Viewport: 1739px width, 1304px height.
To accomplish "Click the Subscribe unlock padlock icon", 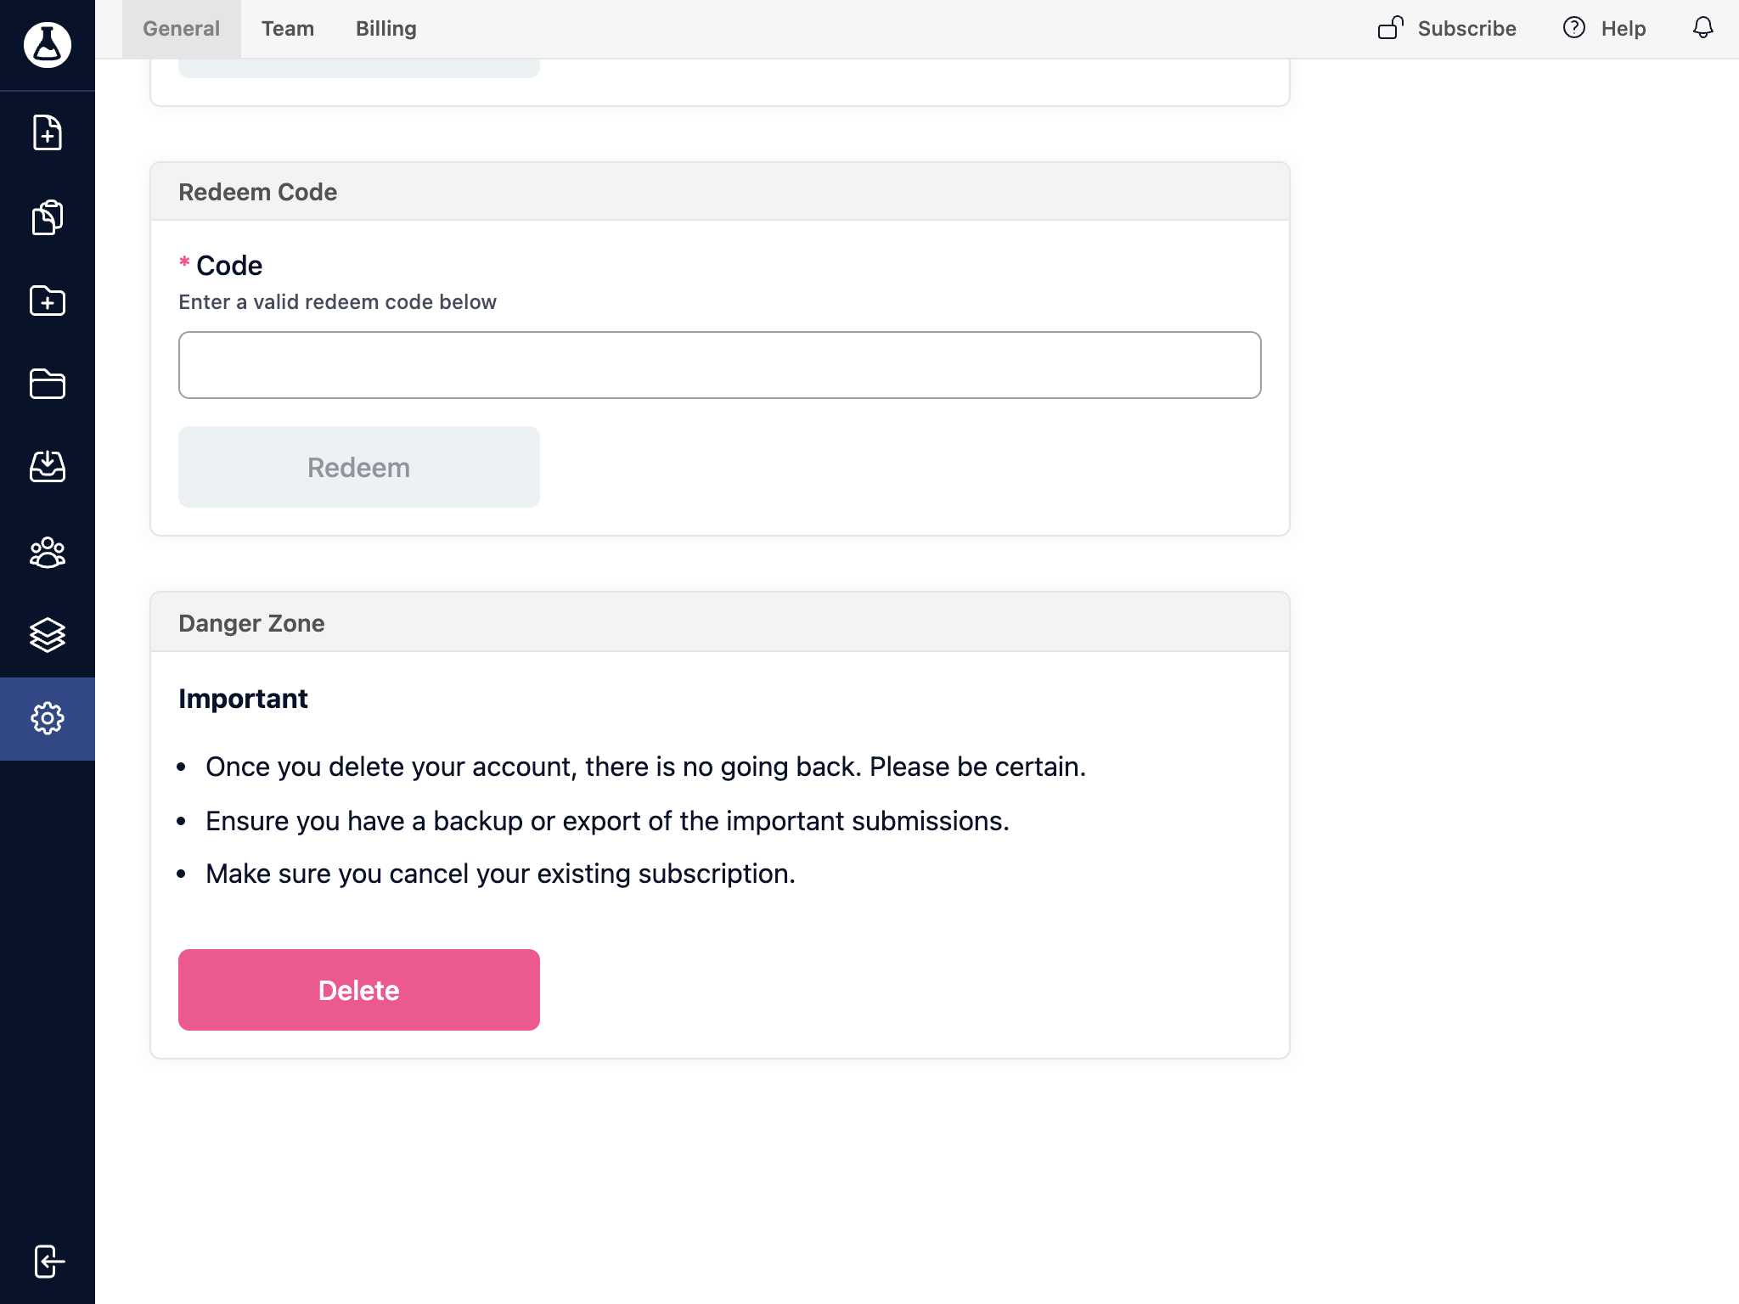I will click(1390, 28).
